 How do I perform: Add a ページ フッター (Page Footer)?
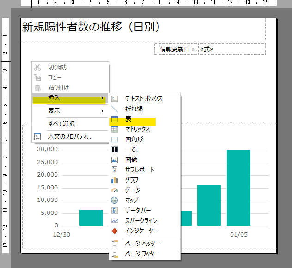[142, 254]
